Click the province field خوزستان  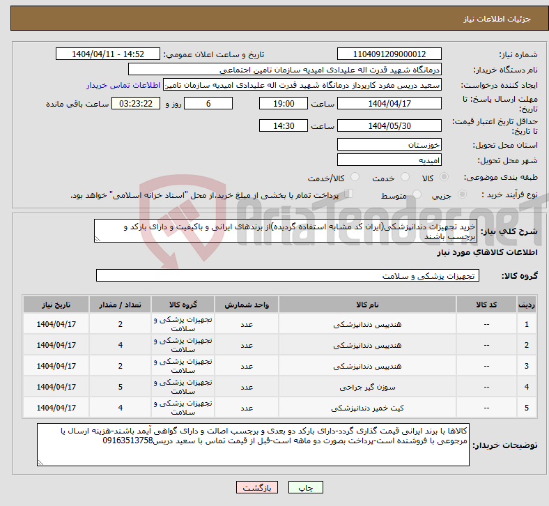(389, 145)
